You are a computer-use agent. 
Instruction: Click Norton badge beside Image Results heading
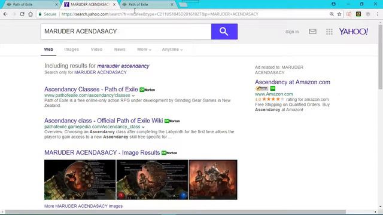click(x=169, y=153)
